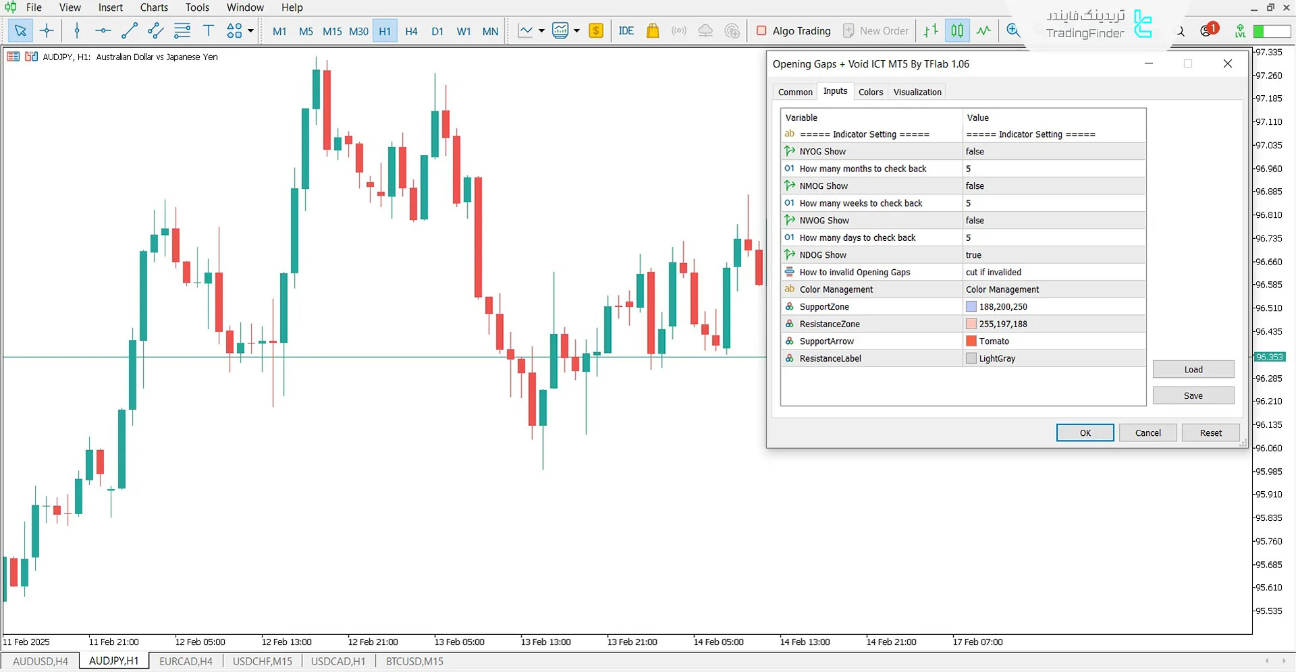The image size is (1296, 672).
Task: Switch to the Colors tab
Action: point(870,92)
